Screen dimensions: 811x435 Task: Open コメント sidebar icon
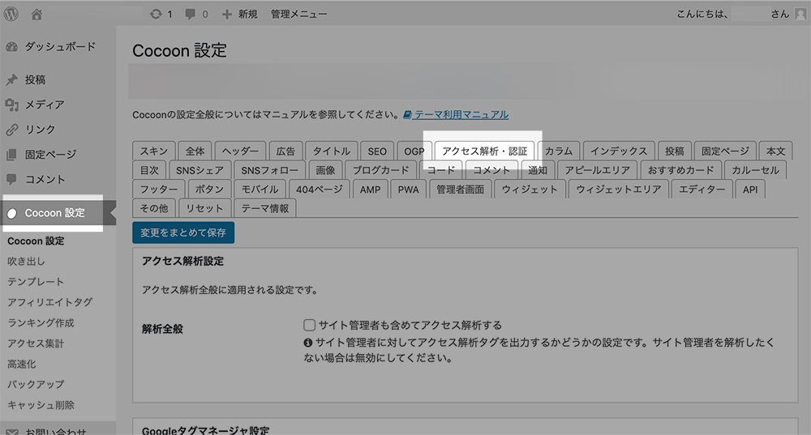[11, 179]
